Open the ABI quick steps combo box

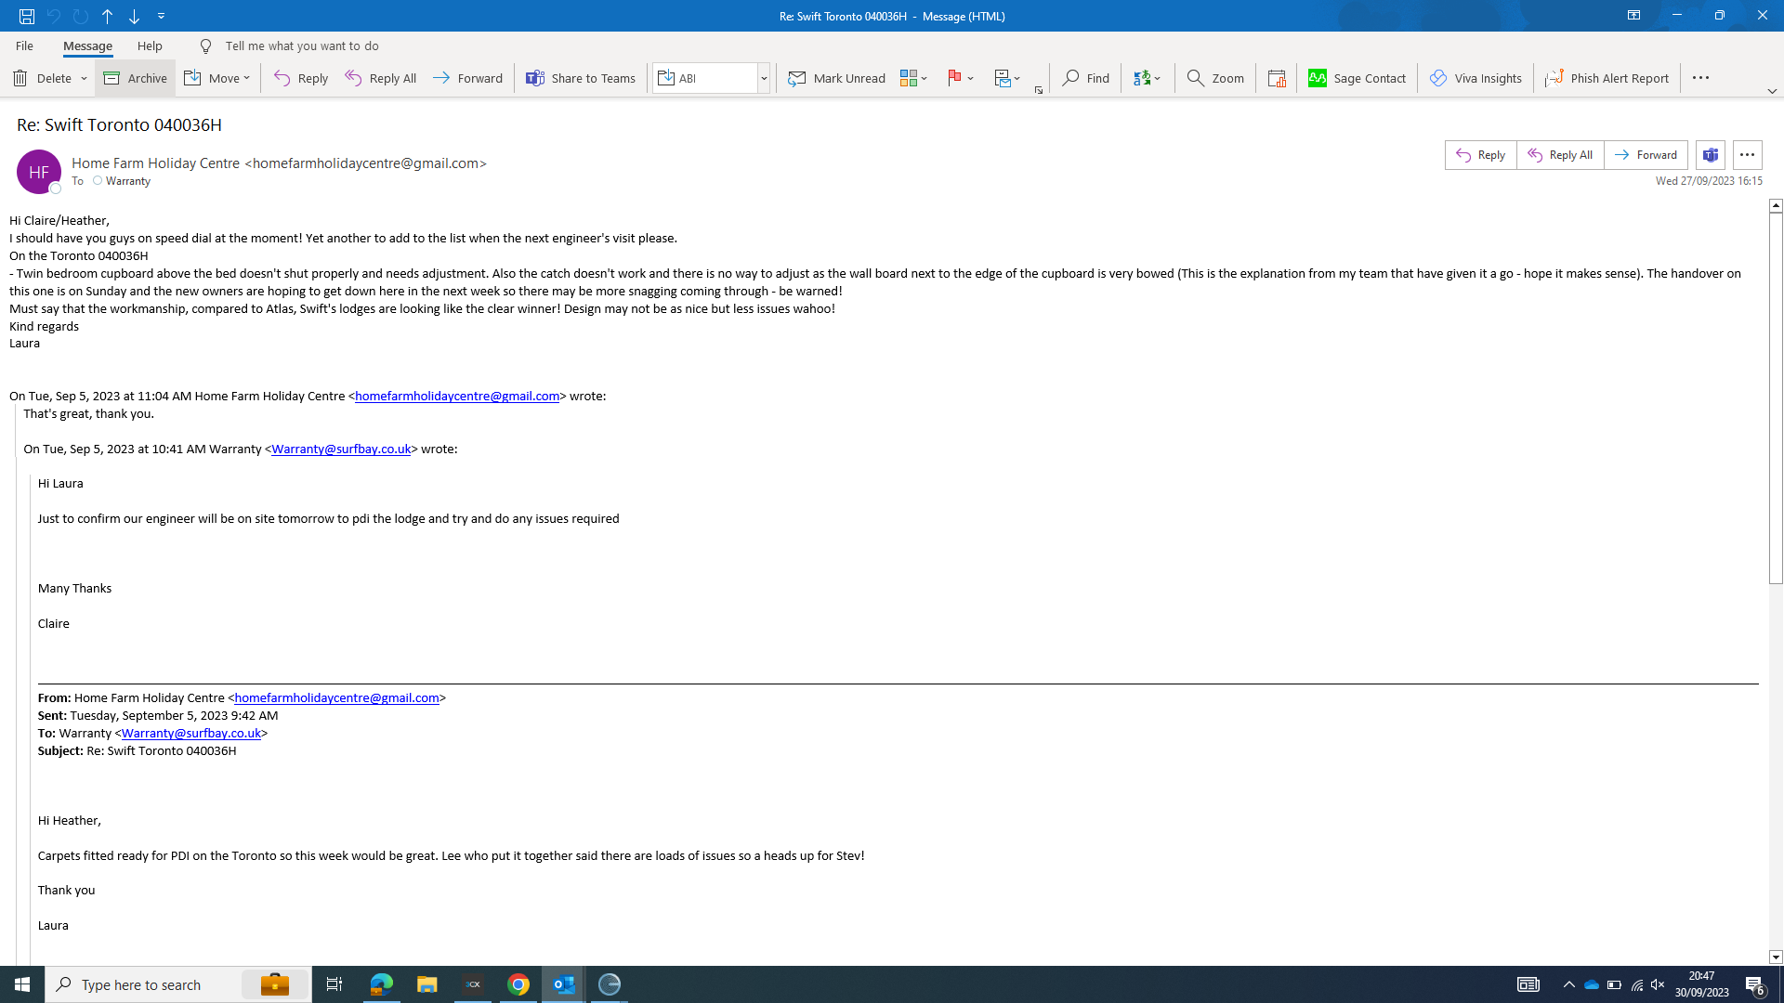point(764,79)
